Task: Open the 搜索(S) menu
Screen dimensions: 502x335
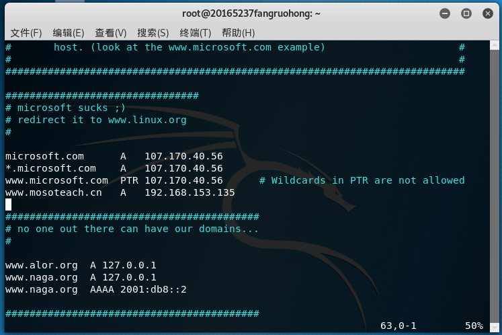Action: point(153,33)
